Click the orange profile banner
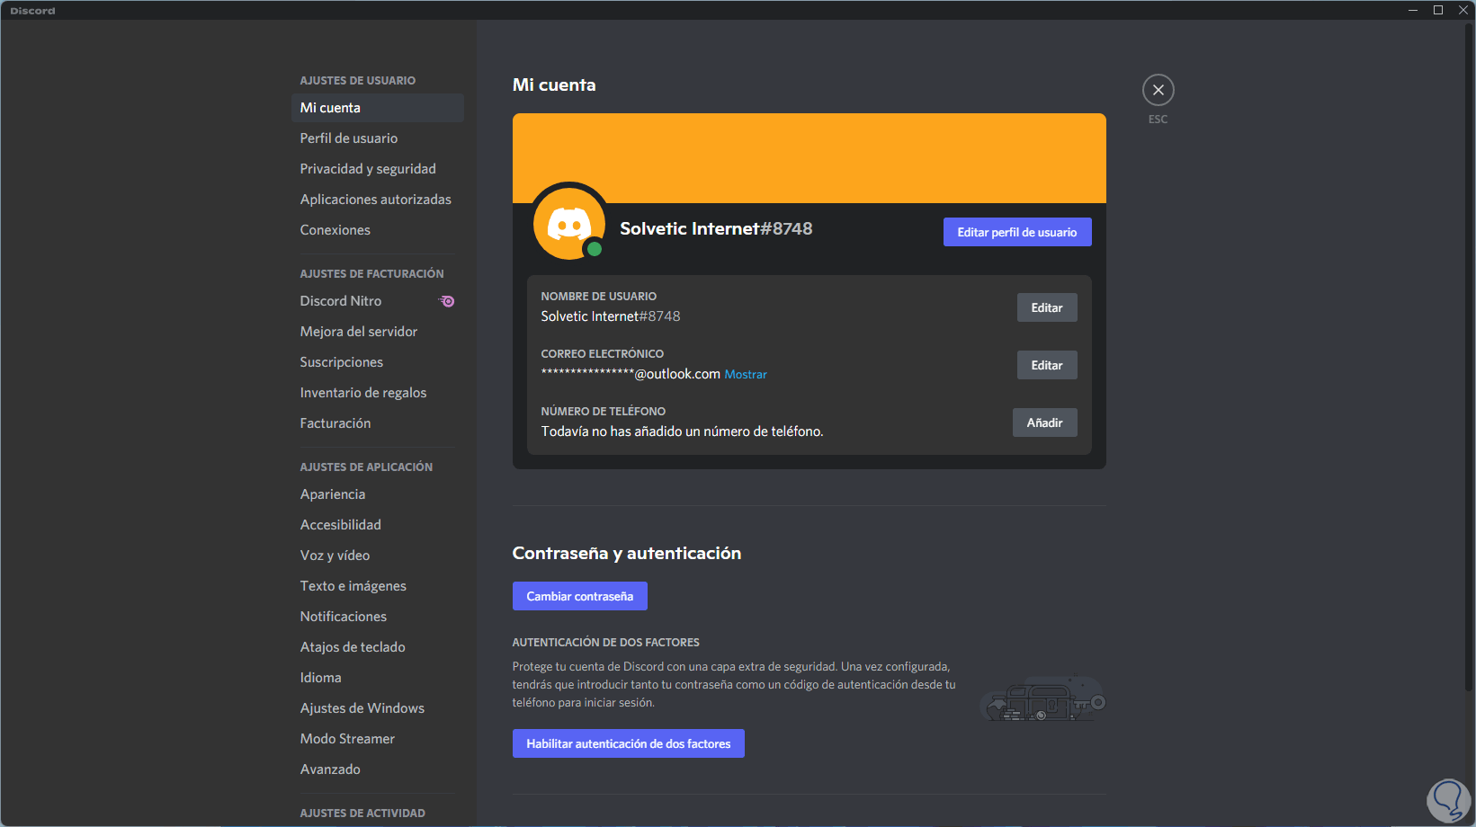 (x=810, y=158)
